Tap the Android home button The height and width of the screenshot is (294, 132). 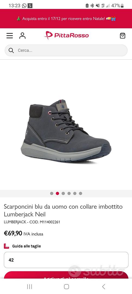point(66,286)
